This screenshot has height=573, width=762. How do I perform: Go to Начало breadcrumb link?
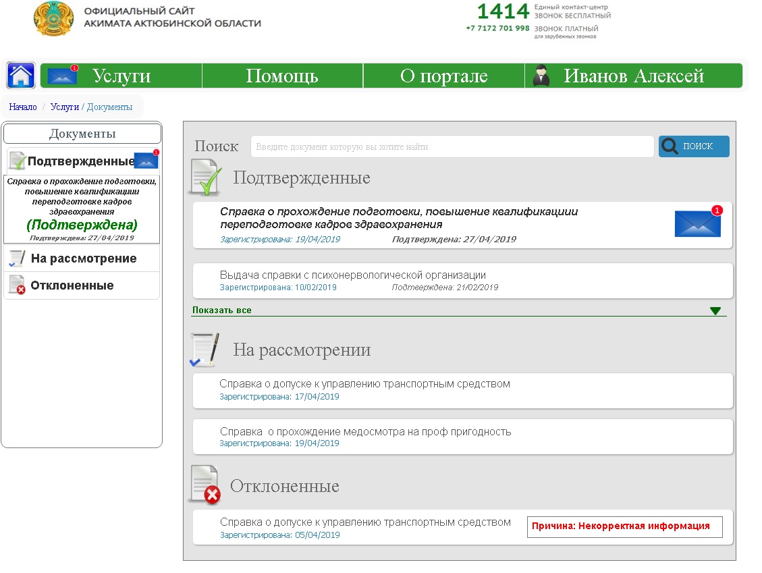point(23,107)
